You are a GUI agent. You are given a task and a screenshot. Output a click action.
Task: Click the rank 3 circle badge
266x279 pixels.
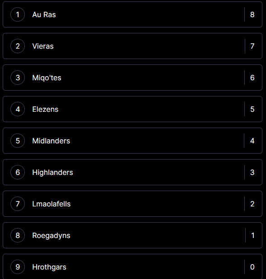click(x=18, y=78)
